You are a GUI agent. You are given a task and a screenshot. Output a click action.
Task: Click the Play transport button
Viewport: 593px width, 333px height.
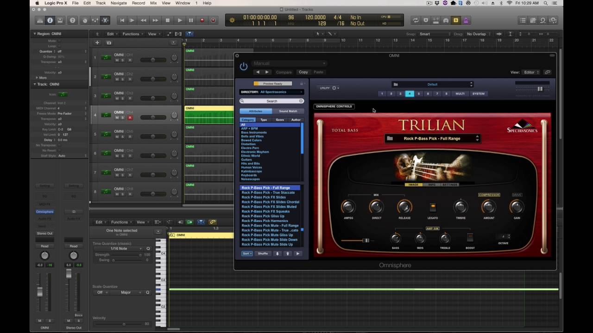point(180,20)
